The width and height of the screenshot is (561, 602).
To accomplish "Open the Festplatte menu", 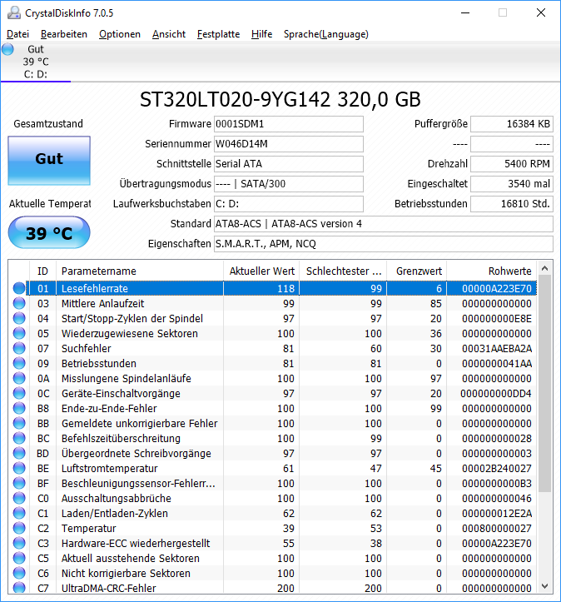I will (x=218, y=34).
